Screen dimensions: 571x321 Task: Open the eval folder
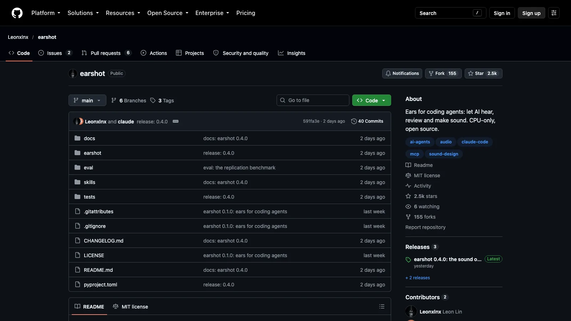click(x=89, y=168)
